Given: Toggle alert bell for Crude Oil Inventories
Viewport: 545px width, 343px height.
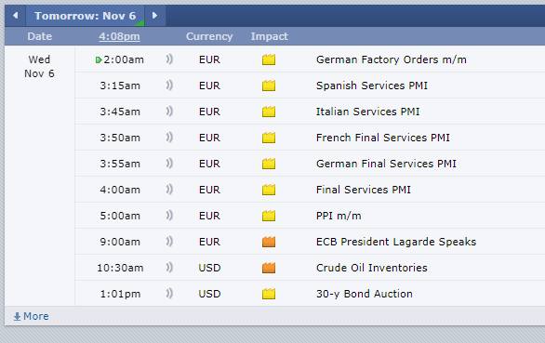Looking at the screenshot, I should pos(169,268).
